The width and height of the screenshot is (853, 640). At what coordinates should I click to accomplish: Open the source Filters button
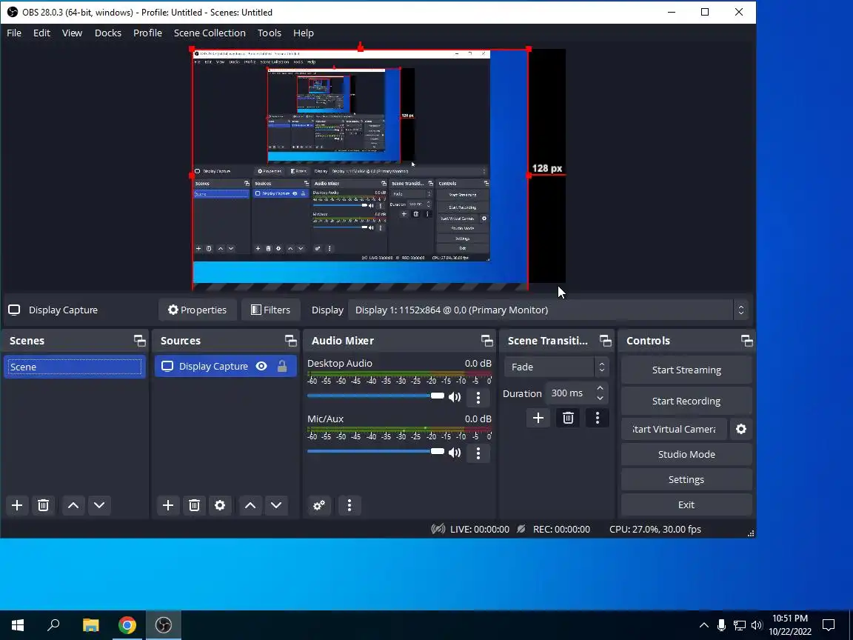pos(270,310)
